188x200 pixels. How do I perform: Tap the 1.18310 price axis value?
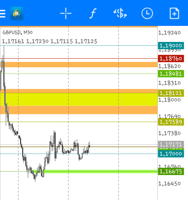pos(169,83)
